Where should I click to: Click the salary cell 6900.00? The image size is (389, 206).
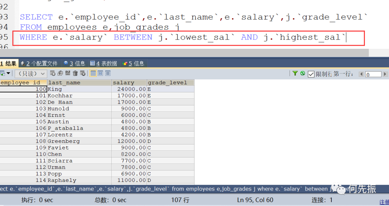(x=129, y=174)
